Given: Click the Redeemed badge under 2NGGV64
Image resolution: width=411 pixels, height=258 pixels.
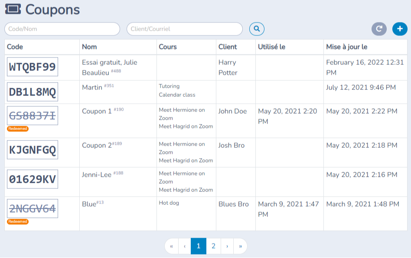Looking at the screenshot, I should (x=18, y=222).
